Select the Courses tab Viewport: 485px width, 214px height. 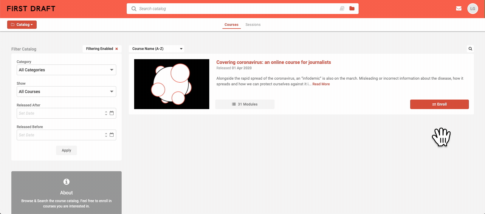231,25
